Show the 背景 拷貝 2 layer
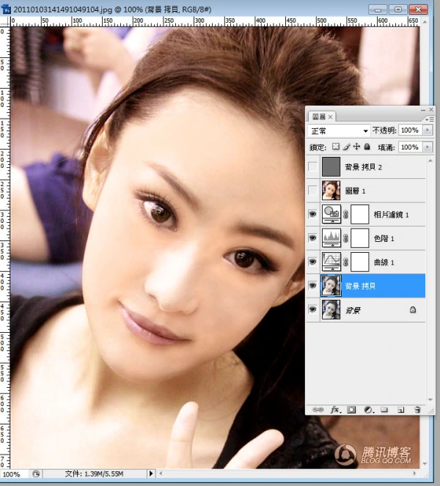Screen dimensions: 440x486 (312, 166)
